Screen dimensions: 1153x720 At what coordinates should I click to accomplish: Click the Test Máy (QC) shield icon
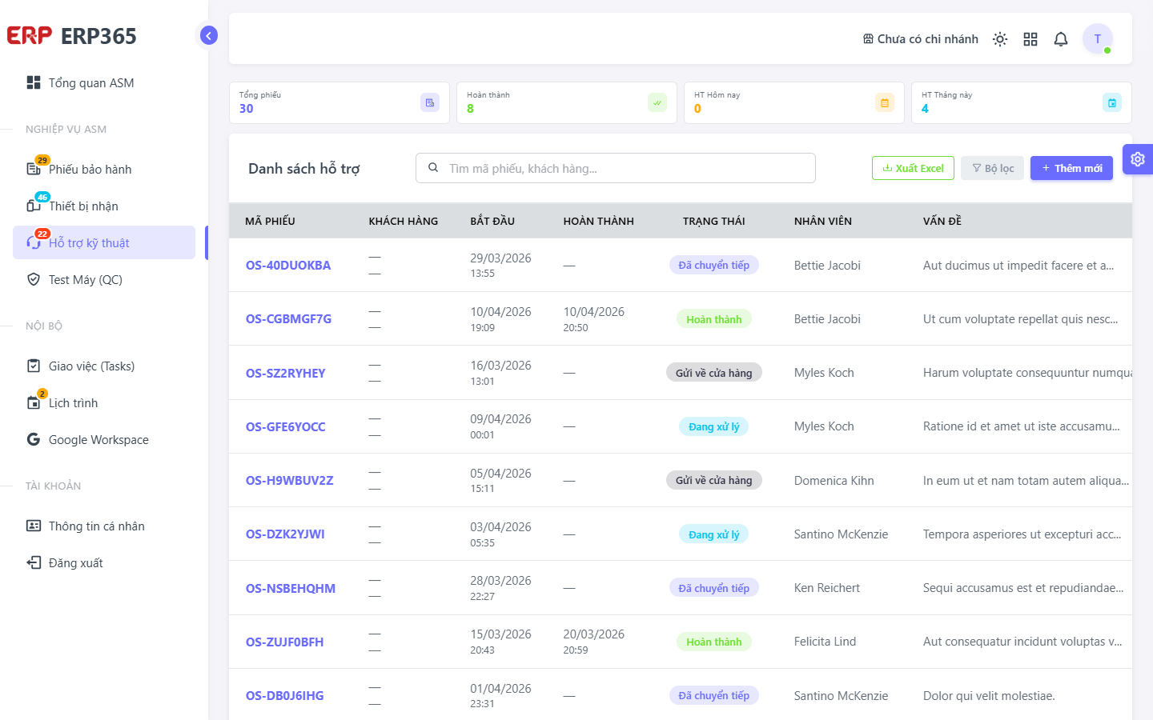coord(34,279)
